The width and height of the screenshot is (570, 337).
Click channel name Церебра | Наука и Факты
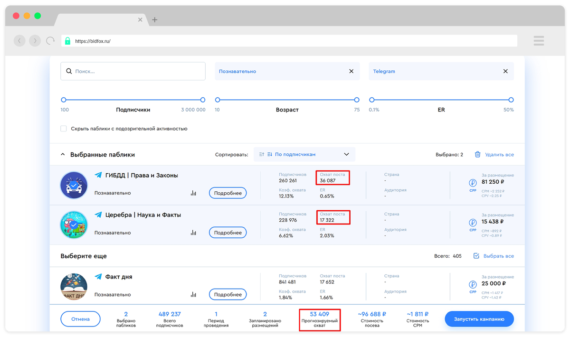pyautogui.click(x=143, y=215)
